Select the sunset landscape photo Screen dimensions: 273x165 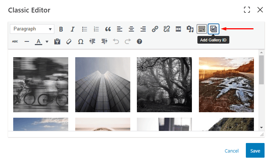[226, 85]
